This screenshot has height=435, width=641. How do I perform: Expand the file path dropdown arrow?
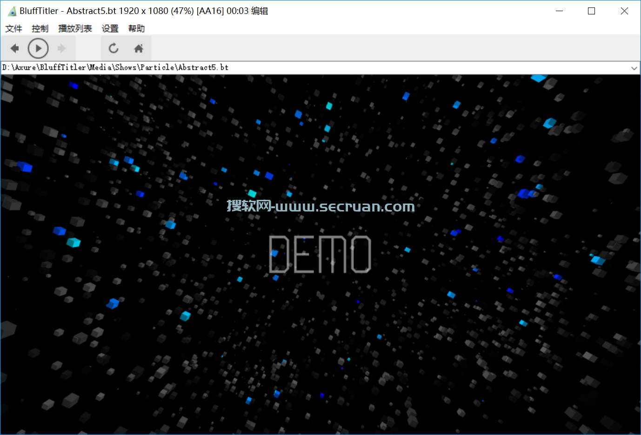[x=634, y=68]
